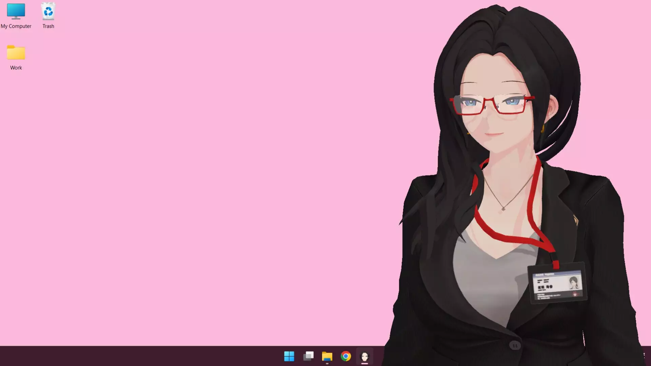651x366 pixels.
Task: Open Task View from the taskbar
Action: click(x=308, y=356)
